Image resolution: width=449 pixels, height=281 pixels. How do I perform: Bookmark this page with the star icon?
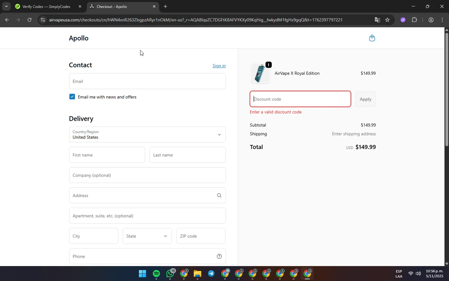point(387,20)
